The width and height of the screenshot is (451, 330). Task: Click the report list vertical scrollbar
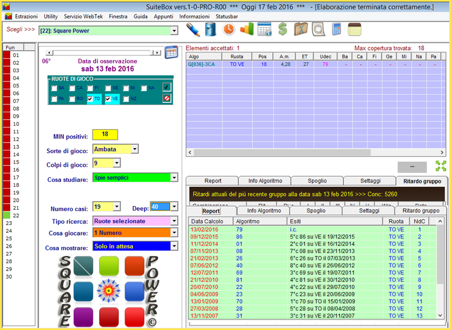pyautogui.click(x=440, y=268)
